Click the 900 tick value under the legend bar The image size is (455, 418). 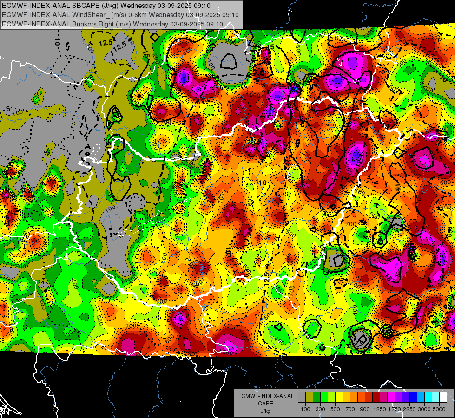(365, 409)
